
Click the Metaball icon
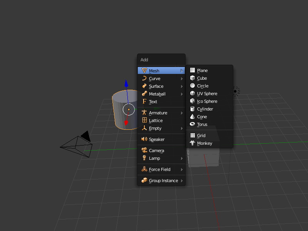pyautogui.click(x=144, y=94)
